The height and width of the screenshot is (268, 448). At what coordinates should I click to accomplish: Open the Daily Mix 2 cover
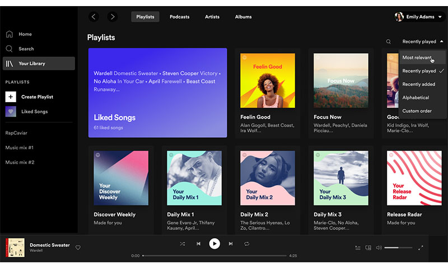[x=268, y=178]
